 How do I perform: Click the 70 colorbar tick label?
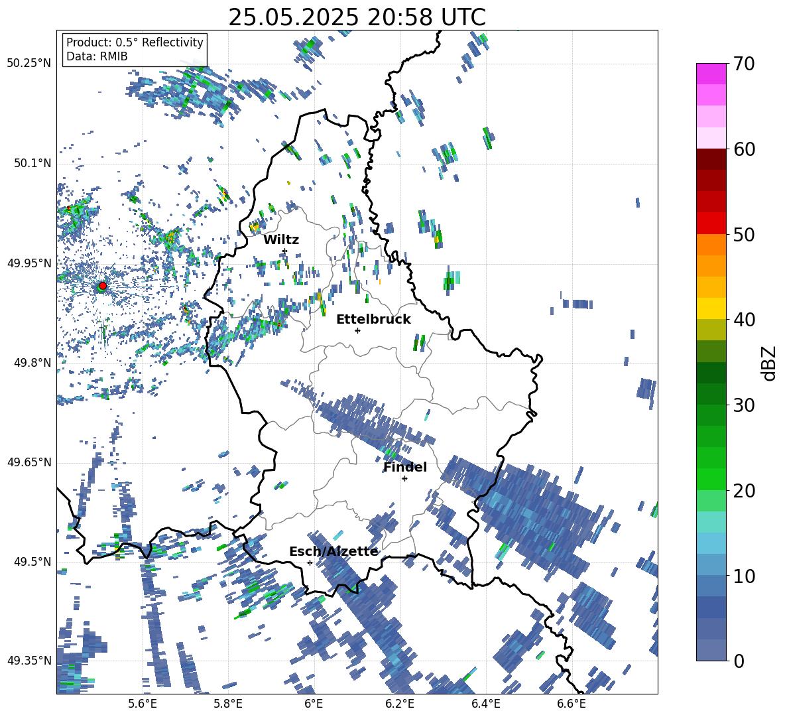click(744, 64)
